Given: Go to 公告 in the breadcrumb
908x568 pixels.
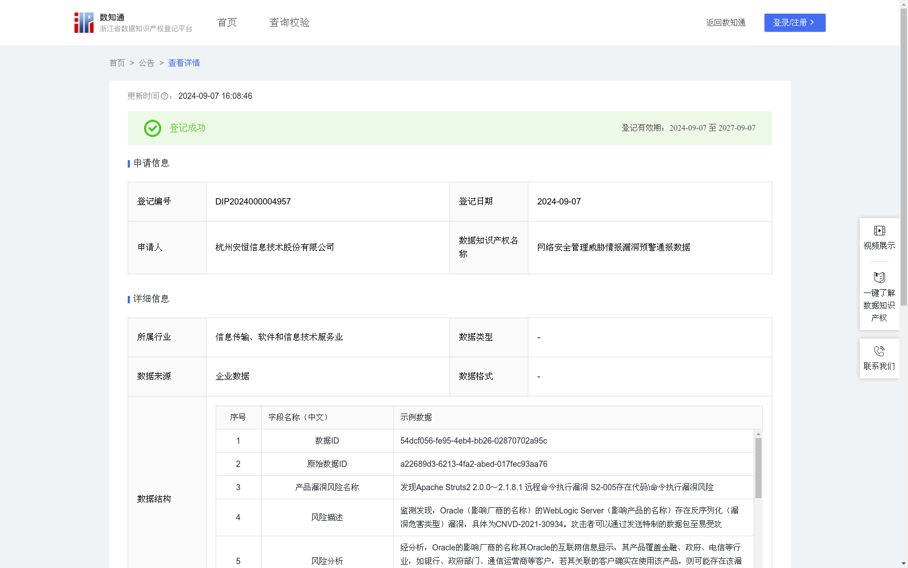Looking at the screenshot, I should (146, 63).
